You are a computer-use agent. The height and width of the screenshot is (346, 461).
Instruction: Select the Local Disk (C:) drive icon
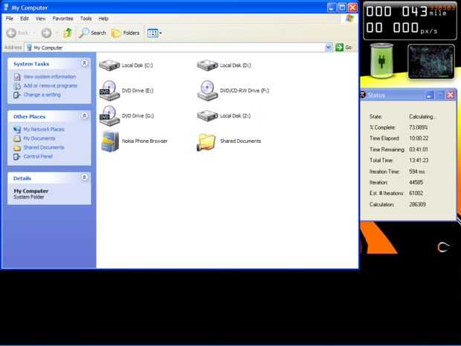click(109, 65)
